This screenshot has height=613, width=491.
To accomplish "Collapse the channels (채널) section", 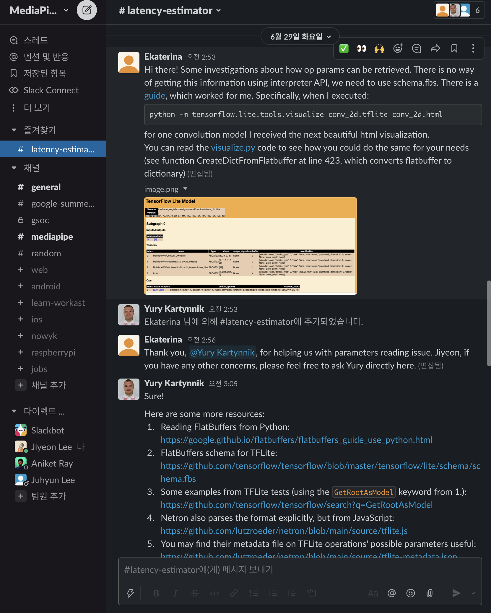I will pos(14,168).
